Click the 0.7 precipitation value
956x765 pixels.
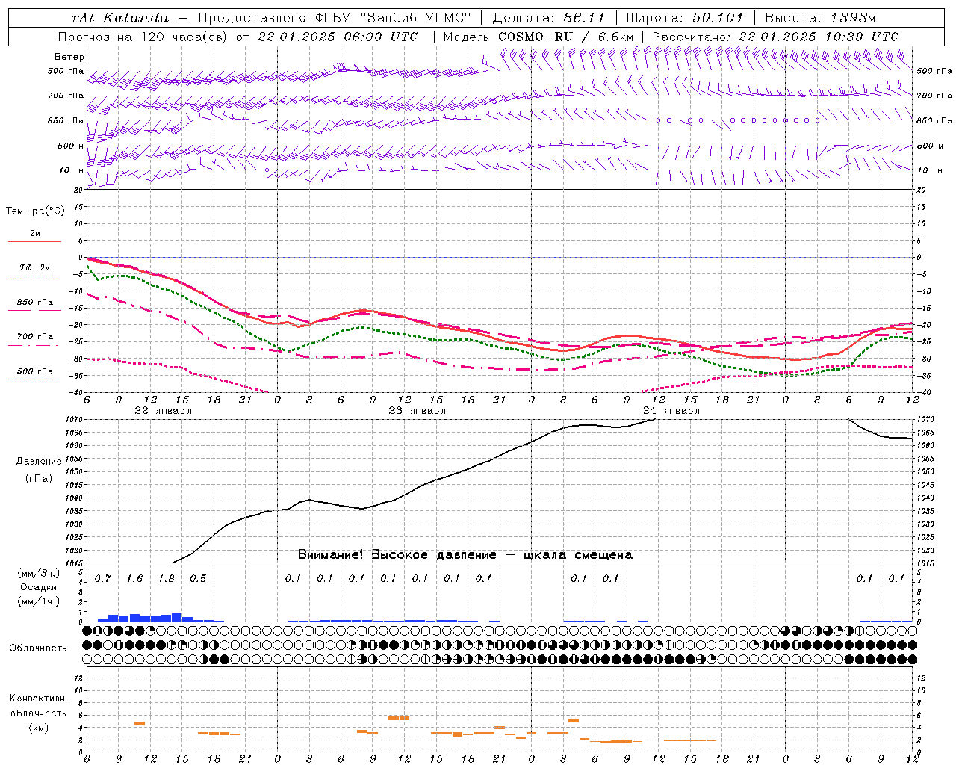[x=103, y=579]
